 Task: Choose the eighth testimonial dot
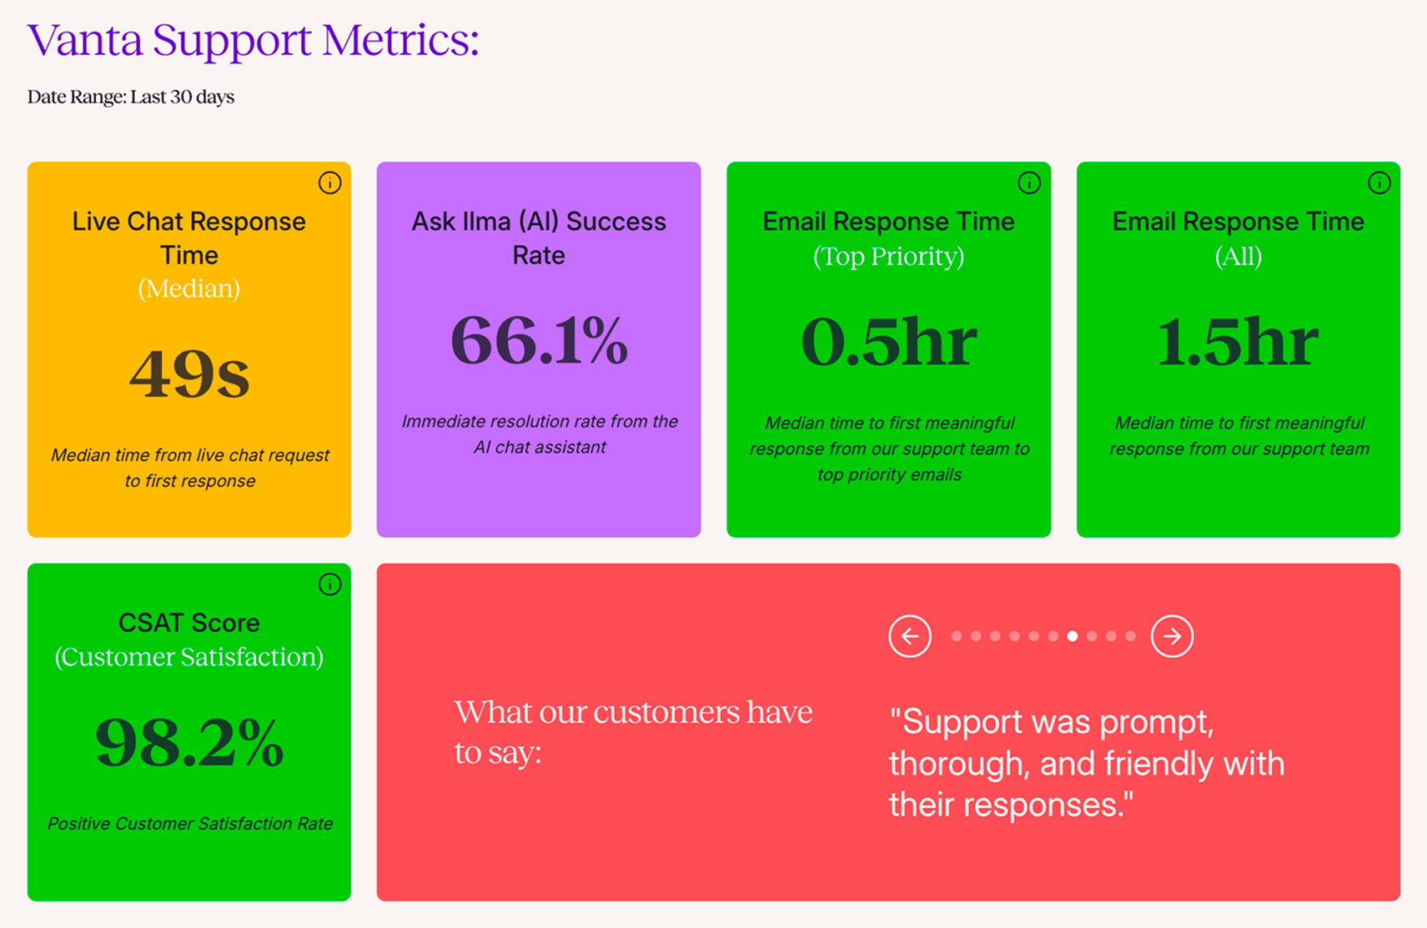coord(1092,636)
